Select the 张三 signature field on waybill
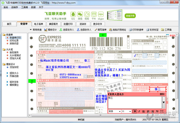The width and height of the screenshot is (180, 123). pyautogui.click(x=157, y=89)
